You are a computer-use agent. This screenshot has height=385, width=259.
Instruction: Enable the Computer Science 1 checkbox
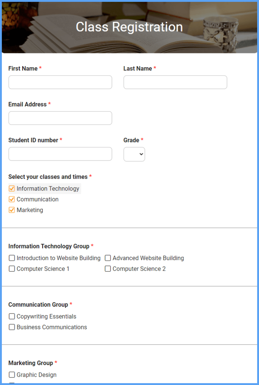point(12,268)
